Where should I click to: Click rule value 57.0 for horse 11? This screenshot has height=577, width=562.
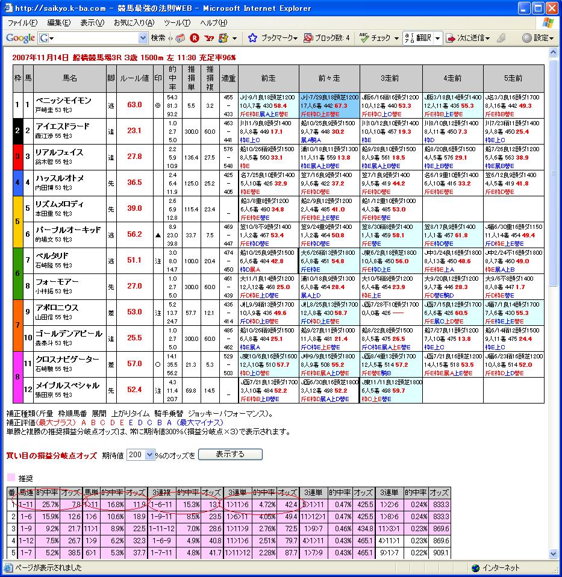pyautogui.click(x=134, y=364)
